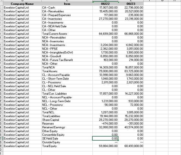Click the selected cell's fill handle
Image resolution: width=181 pixels, height=155 pixels.
(118, 140)
